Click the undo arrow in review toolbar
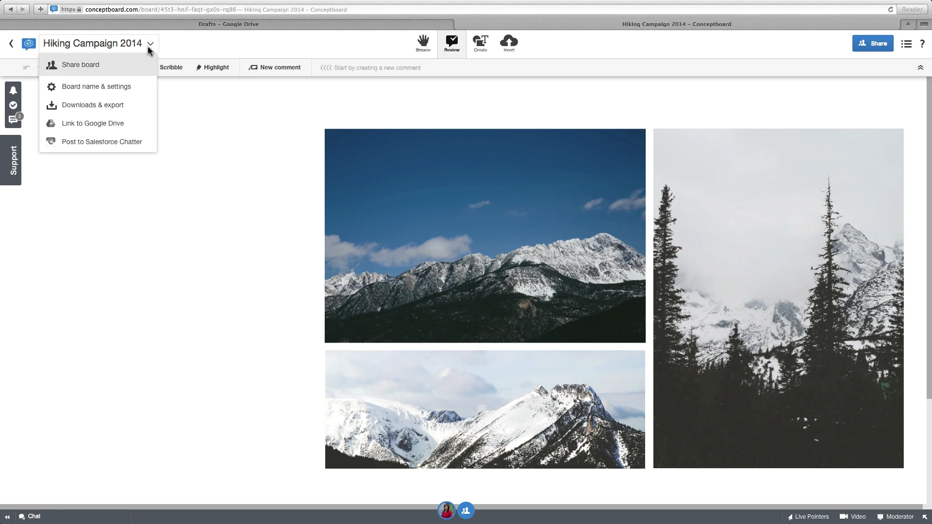 click(x=27, y=67)
